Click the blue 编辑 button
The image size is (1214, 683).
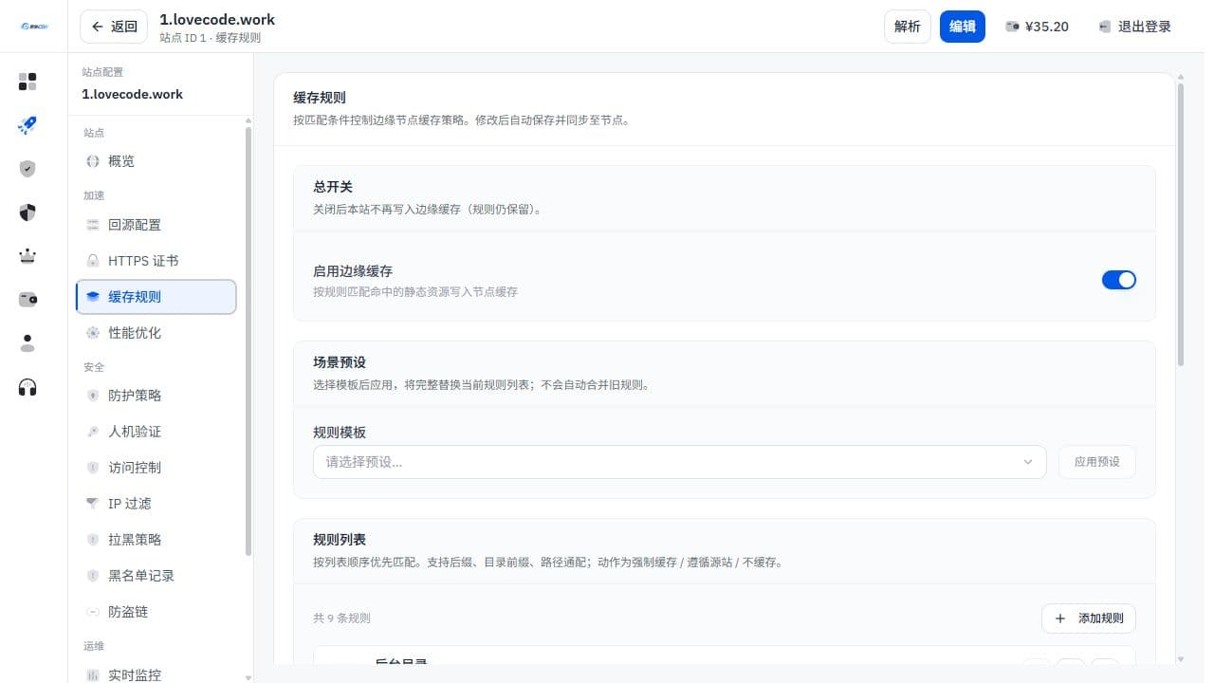[963, 27]
